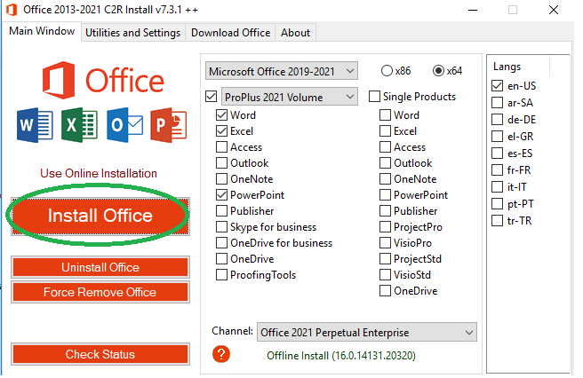583x378 pixels.
Task: Open the Channel dropdown for Office 2021 Perpetual Enterprise
Action: tap(367, 333)
